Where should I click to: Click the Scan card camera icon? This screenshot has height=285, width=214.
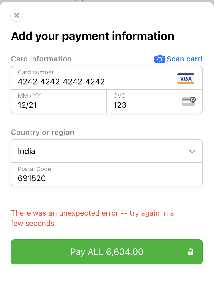click(159, 59)
